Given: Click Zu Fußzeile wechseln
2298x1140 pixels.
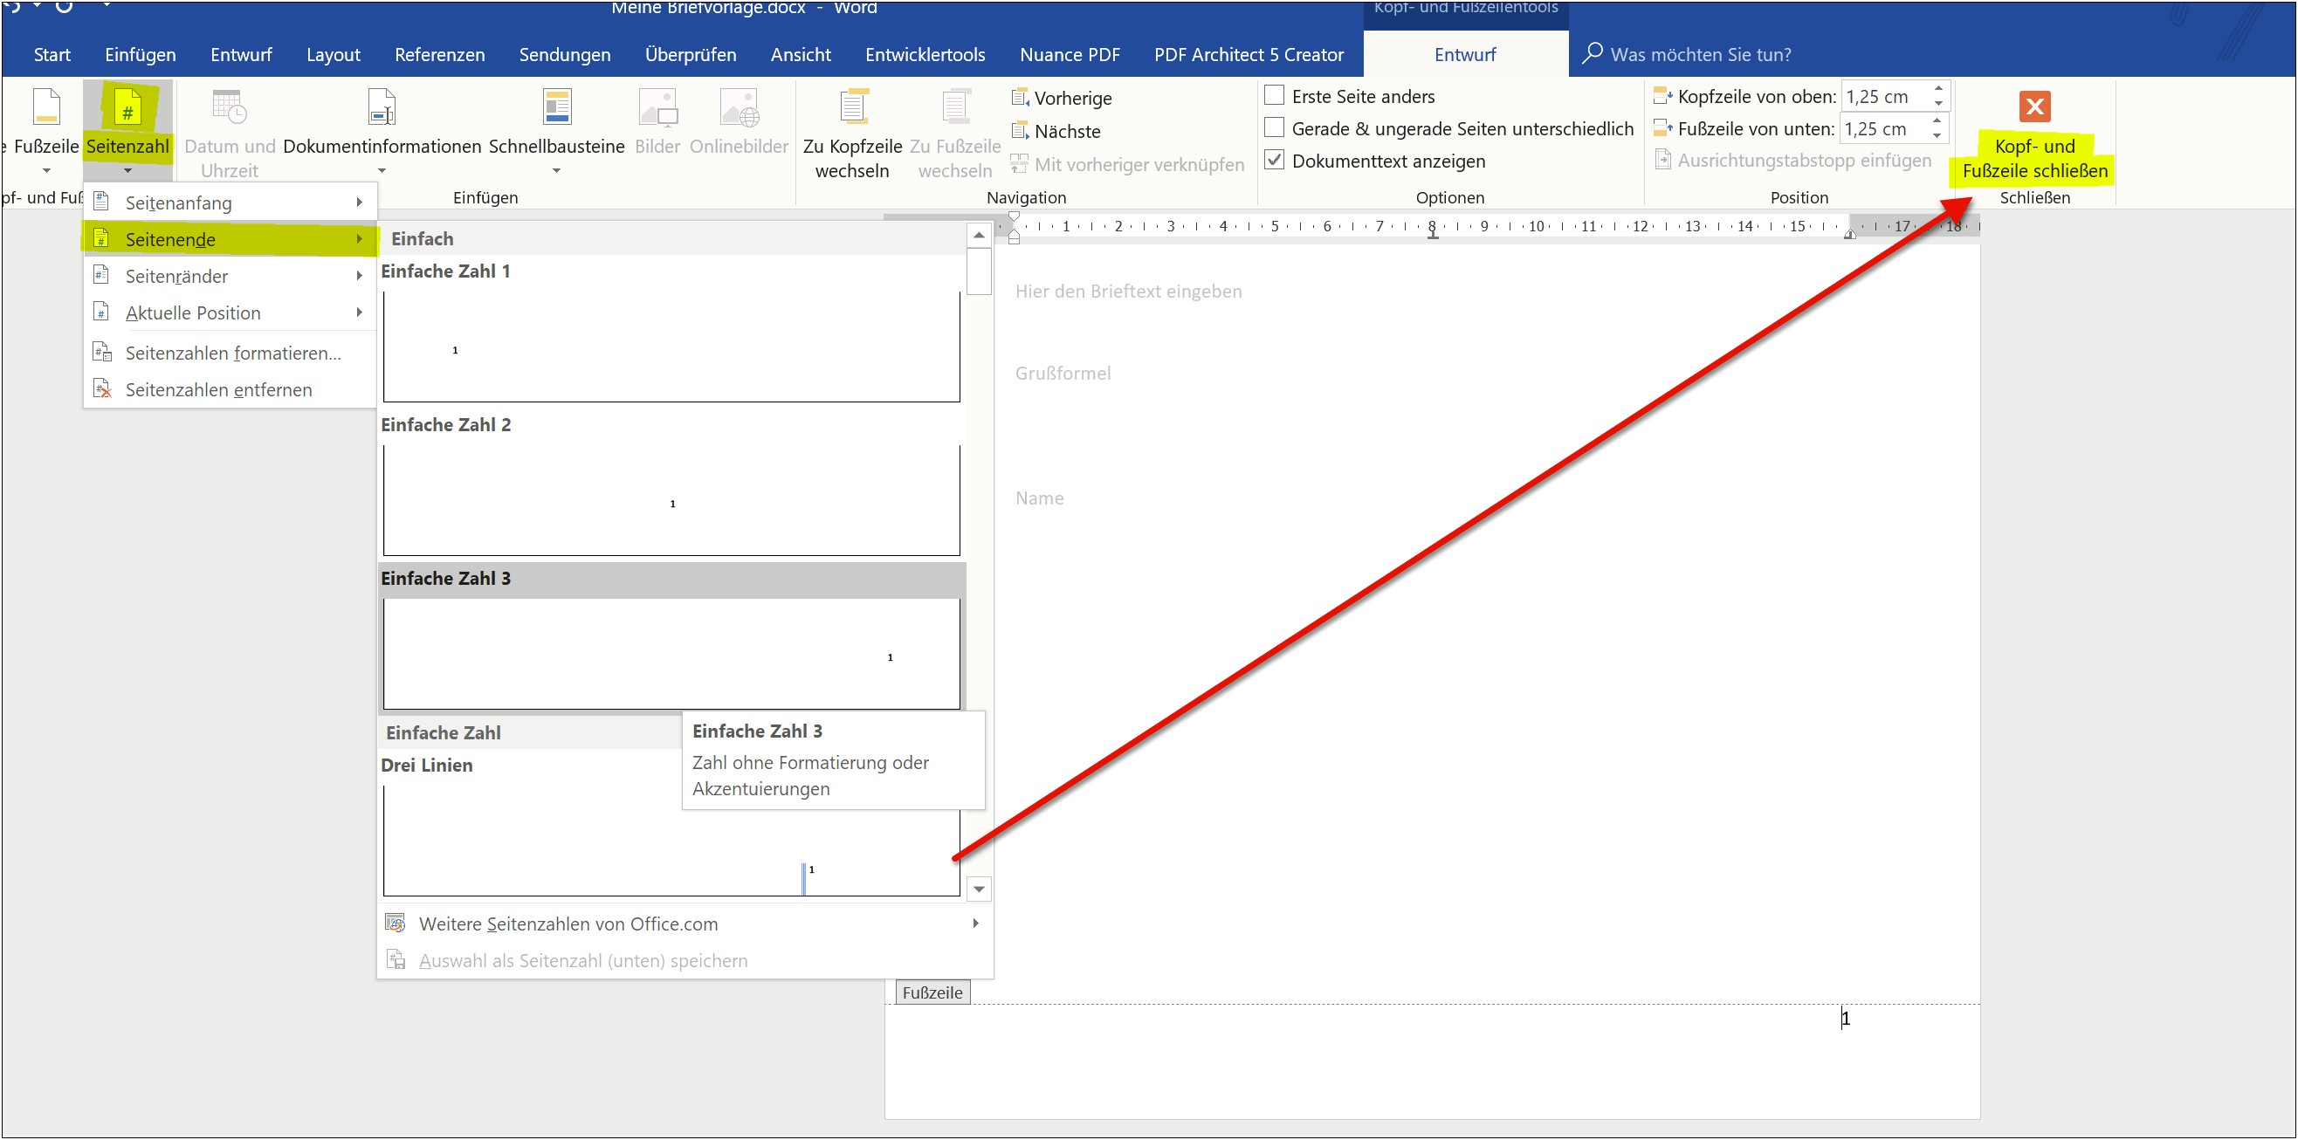Looking at the screenshot, I should point(954,133).
